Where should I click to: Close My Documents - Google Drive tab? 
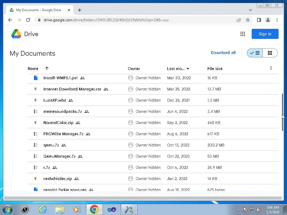pyautogui.click(x=69, y=10)
